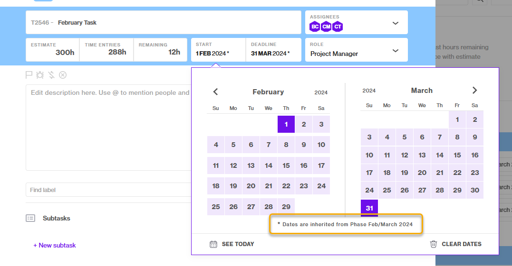Select February 1 in the calendar

coord(286,124)
